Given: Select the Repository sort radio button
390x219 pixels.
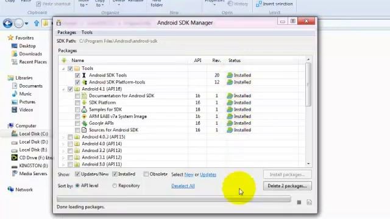Looking at the screenshot, I should click(x=115, y=186).
